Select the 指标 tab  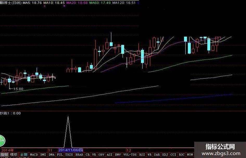point(4,155)
